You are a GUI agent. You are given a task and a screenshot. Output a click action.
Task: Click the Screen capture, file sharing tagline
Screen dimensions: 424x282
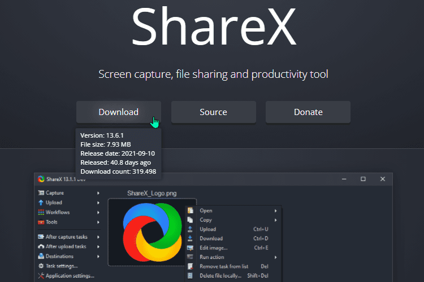pos(213,74)
